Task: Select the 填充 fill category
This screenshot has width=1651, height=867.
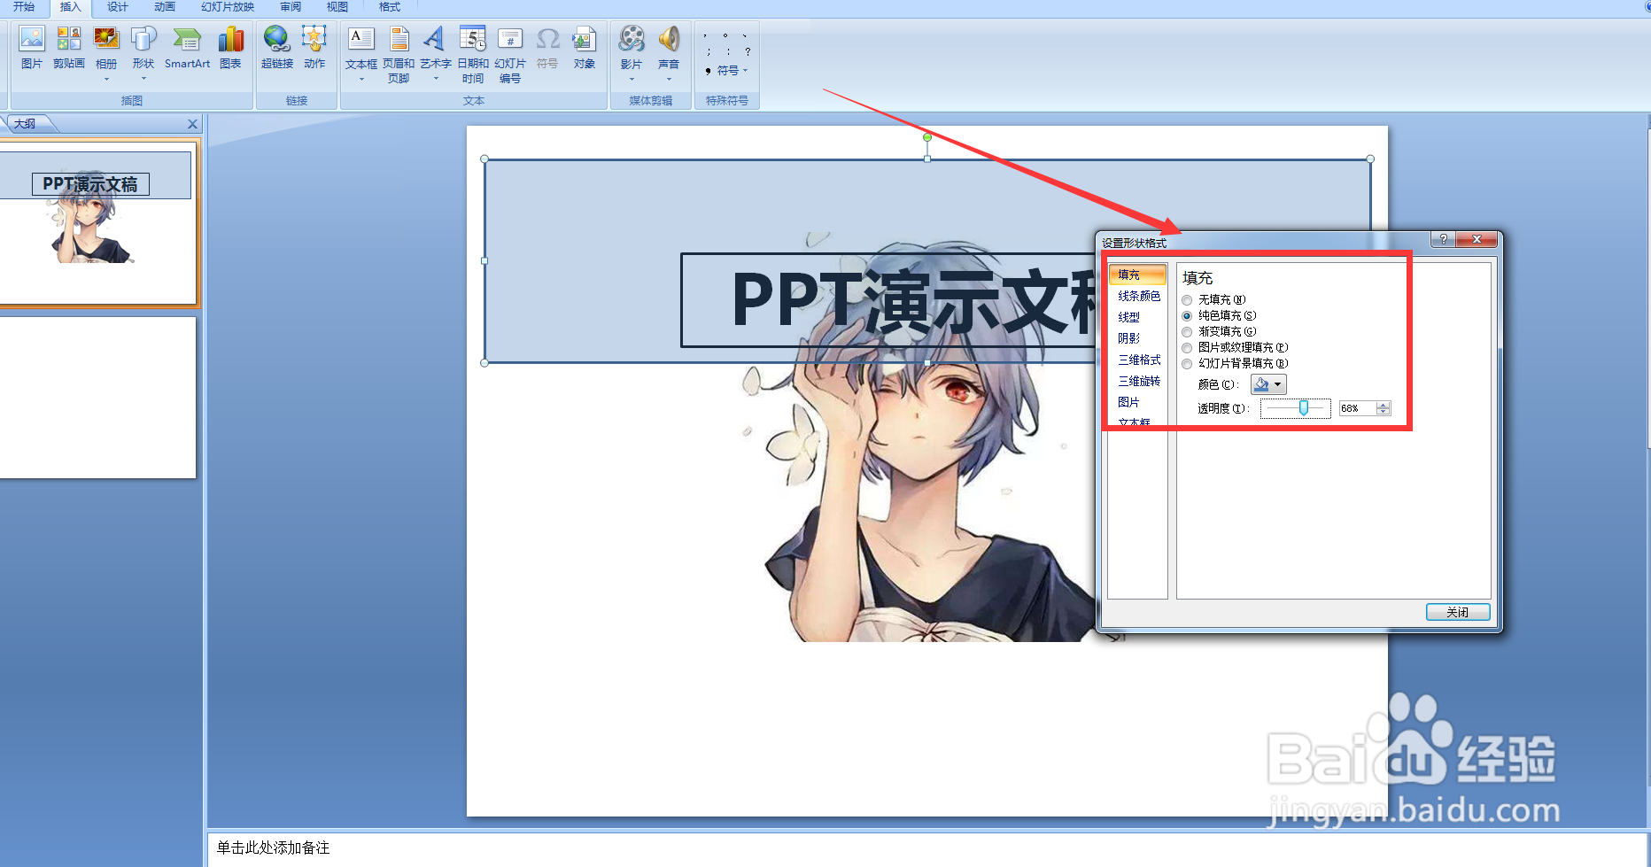Action: 1137,275
